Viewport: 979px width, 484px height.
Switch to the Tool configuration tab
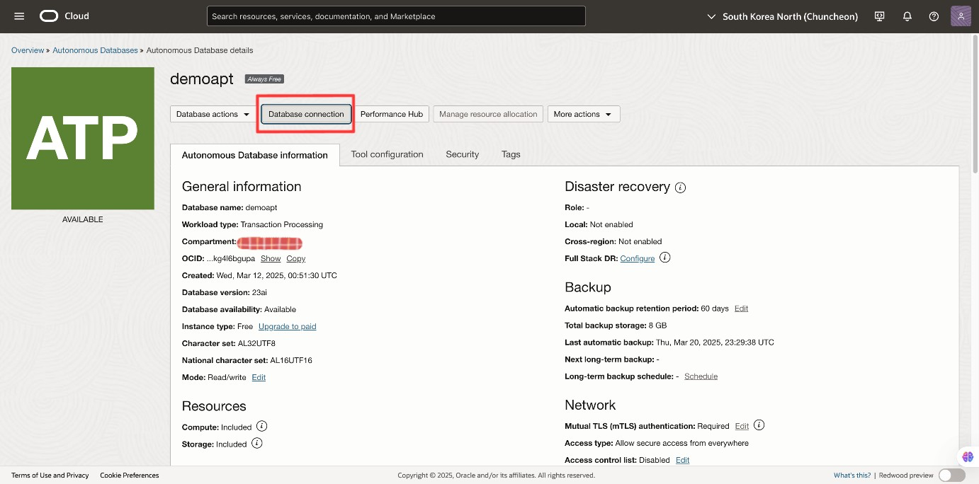(x=387, y=154)
